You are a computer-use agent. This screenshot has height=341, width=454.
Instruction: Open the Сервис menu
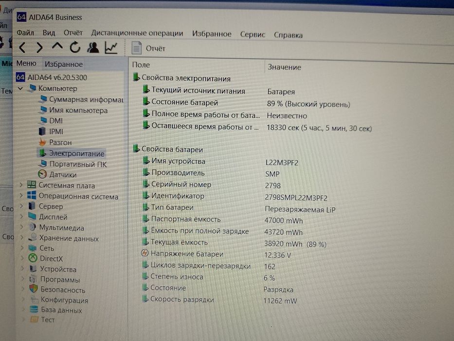coord(253,35)
